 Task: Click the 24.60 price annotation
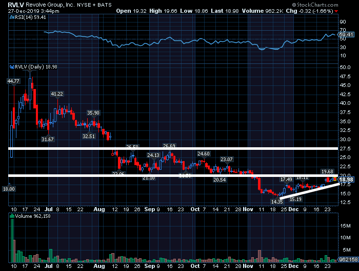point(204,154)
